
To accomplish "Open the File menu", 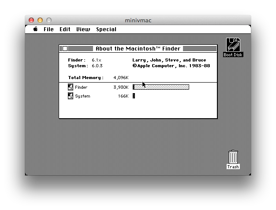I will [x=48, y=29].
